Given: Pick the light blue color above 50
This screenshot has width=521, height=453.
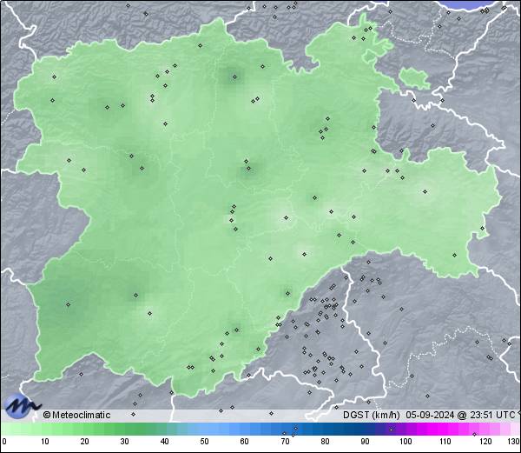Looking at the screenshot, I should (204, 429).
